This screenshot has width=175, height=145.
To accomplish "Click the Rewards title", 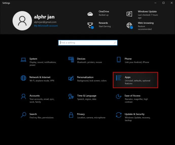I will 103,23.
